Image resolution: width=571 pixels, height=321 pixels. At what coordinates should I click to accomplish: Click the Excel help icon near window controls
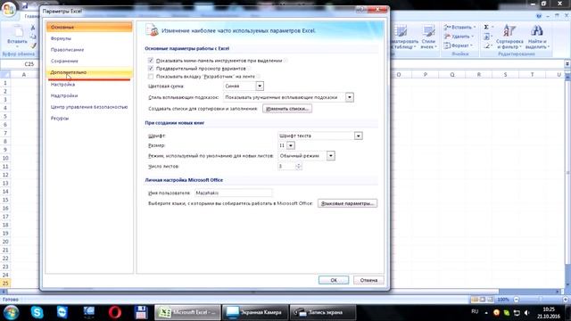click(539, 16)
